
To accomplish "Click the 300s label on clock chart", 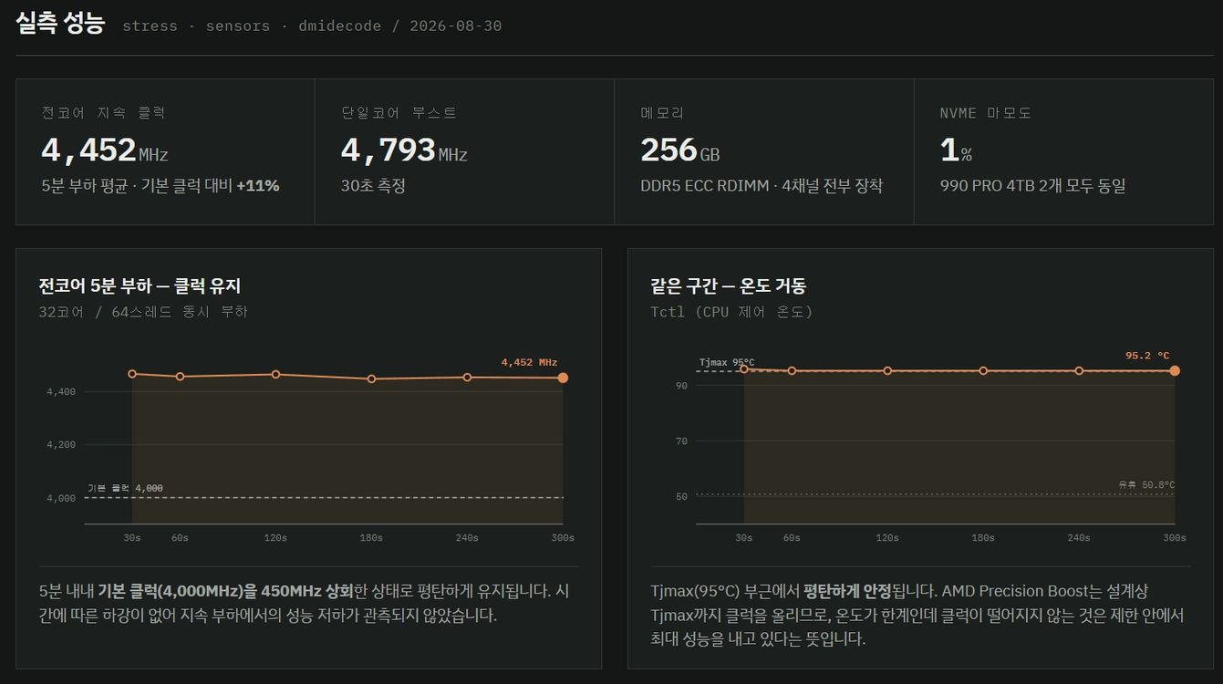I will (563, 538).
